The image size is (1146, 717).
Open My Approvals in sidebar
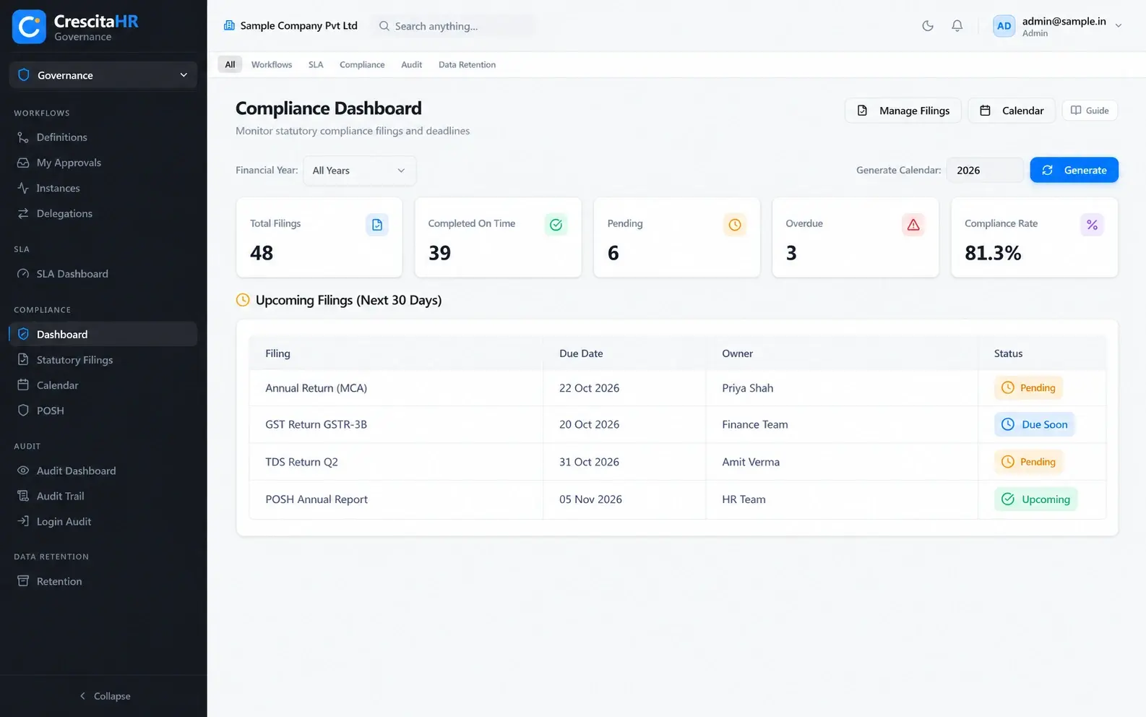click(x=103, y=163)
